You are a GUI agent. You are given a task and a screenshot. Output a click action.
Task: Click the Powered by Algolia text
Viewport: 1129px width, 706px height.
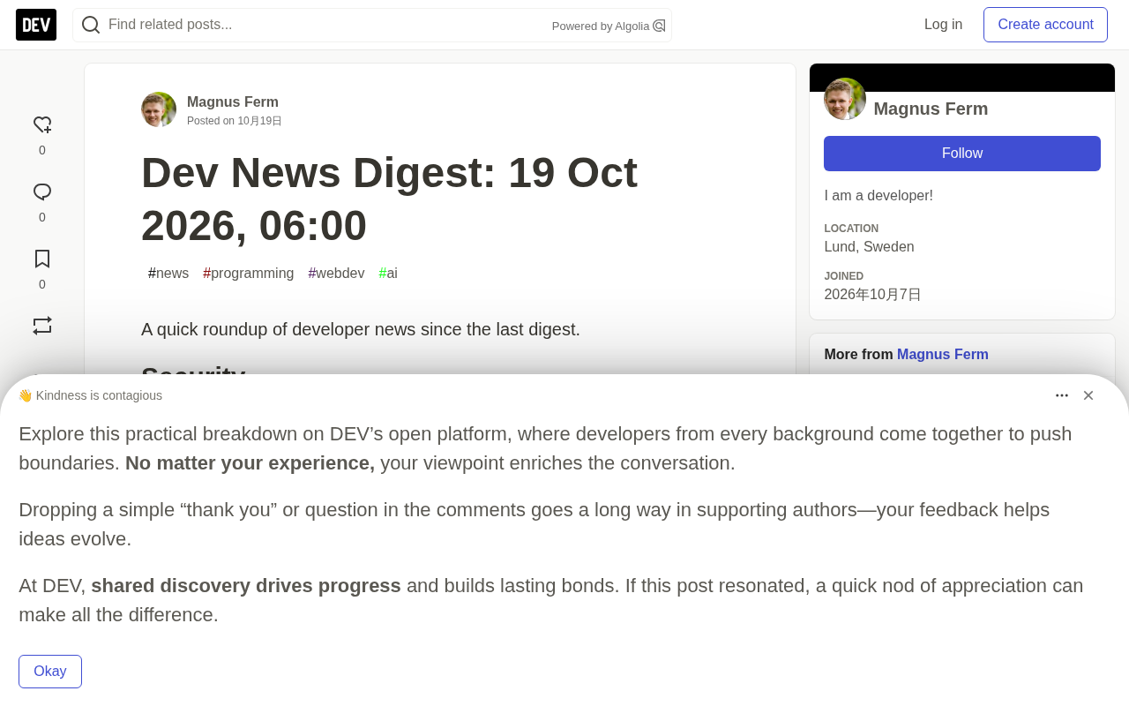point(601,26)
